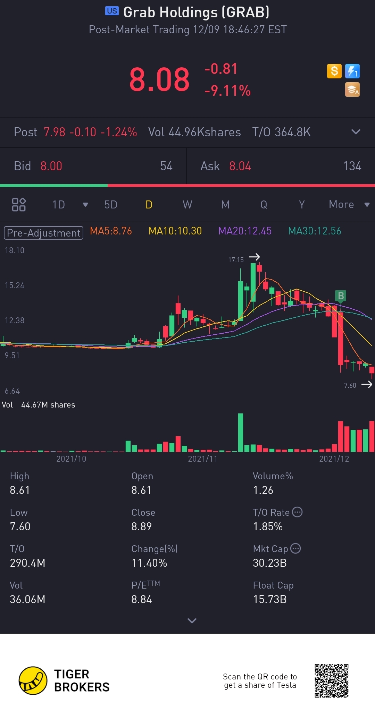Viewport: 375px width, 728px height.
Task: Tap the blue lightning bolt icon
Action: point(352,71)
